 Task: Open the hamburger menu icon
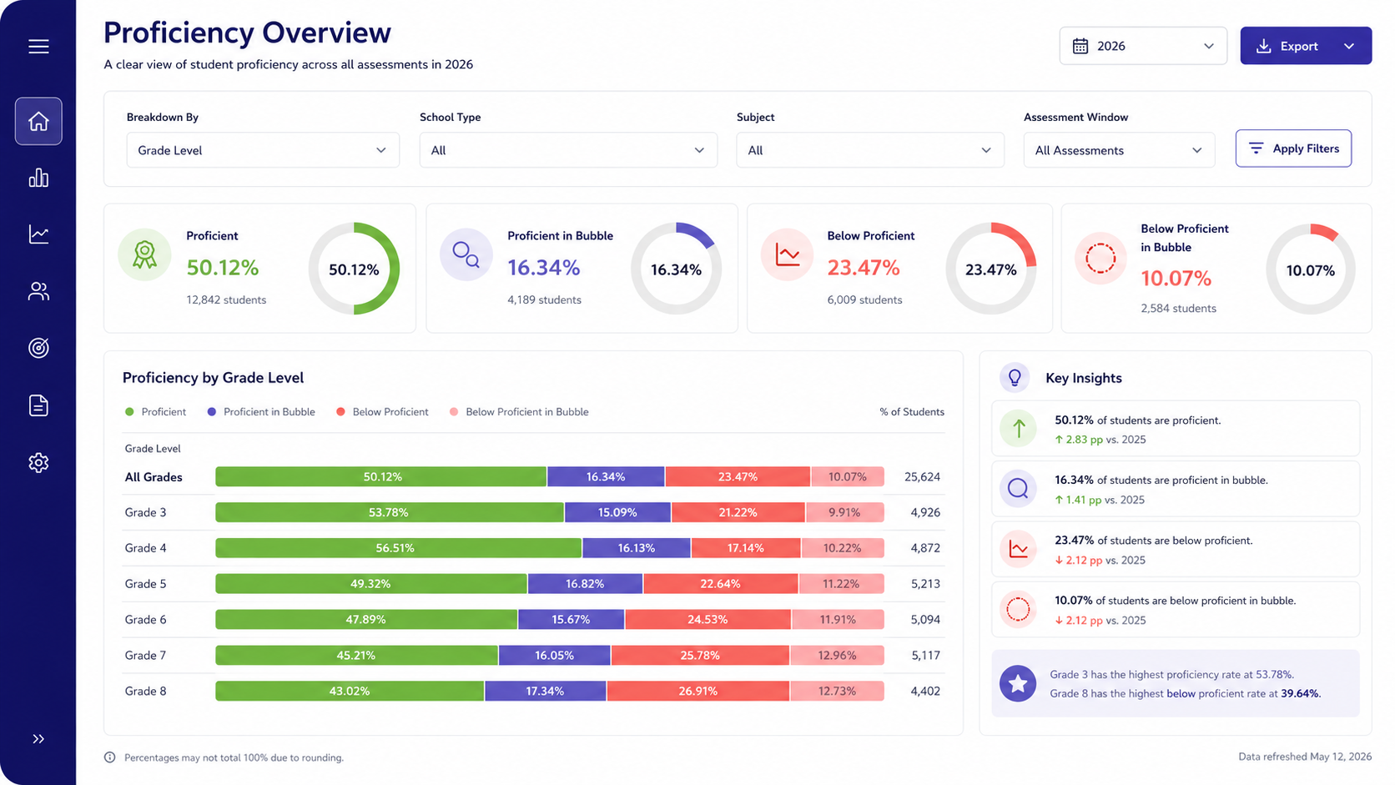pos(38,46)
